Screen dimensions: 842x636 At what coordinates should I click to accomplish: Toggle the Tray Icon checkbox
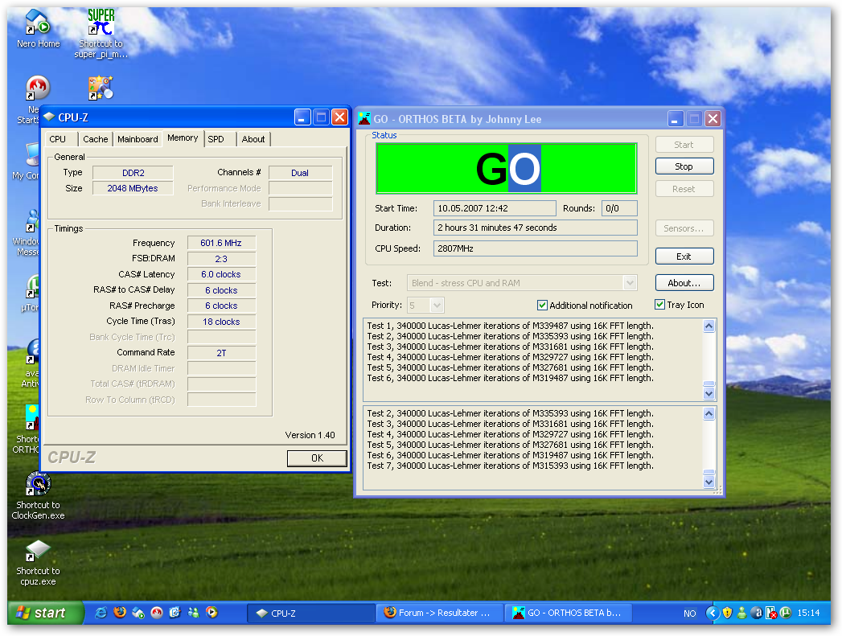point(660,304)
